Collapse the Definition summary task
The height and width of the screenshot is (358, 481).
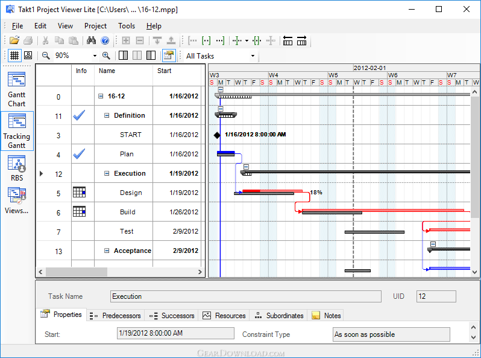pyautogui.click(x=107, y=115)
